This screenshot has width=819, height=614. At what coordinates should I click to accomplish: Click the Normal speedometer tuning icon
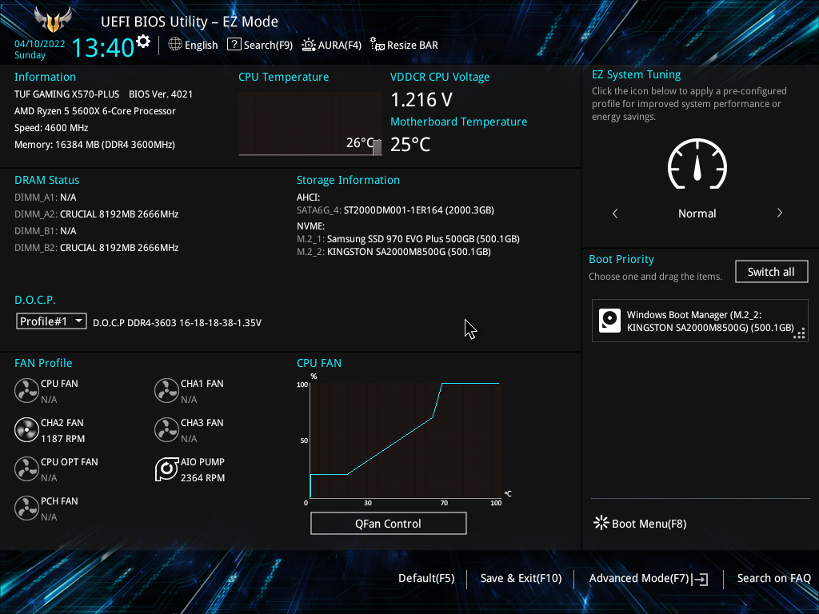pyautogui.click(x=697, y=164)
